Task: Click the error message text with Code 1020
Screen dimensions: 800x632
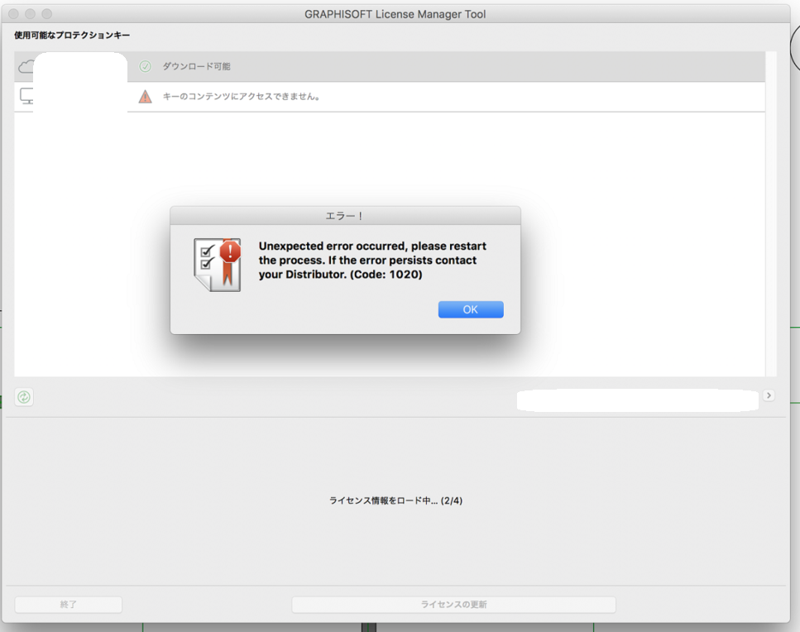Action: pos(372,260)
